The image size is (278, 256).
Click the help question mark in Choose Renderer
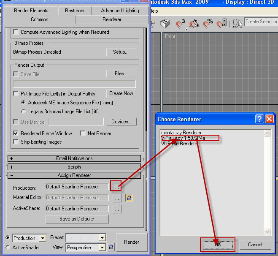[260, 119]
